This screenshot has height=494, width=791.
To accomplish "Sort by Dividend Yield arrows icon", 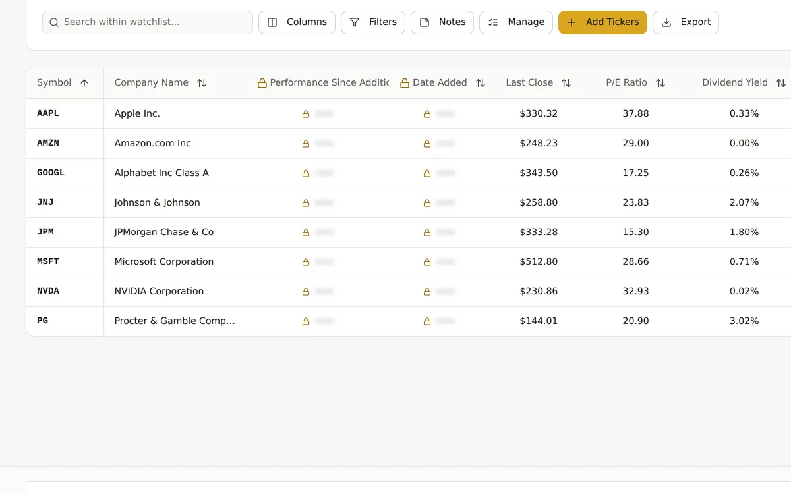I will point(781,83).
